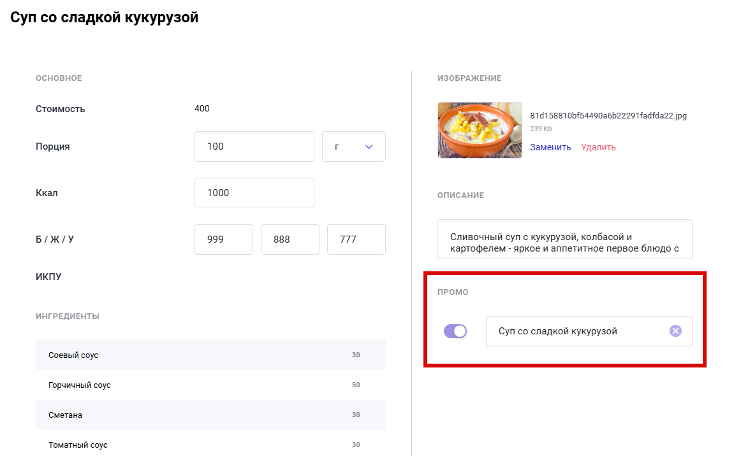Click the promo name text field
734x456 pixels.
[x=577, y=331]
